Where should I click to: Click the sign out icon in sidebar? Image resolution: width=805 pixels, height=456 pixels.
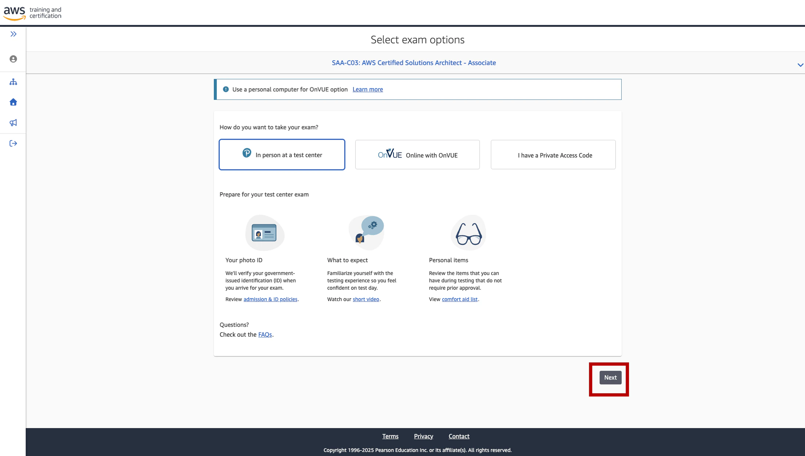point(13,144)
